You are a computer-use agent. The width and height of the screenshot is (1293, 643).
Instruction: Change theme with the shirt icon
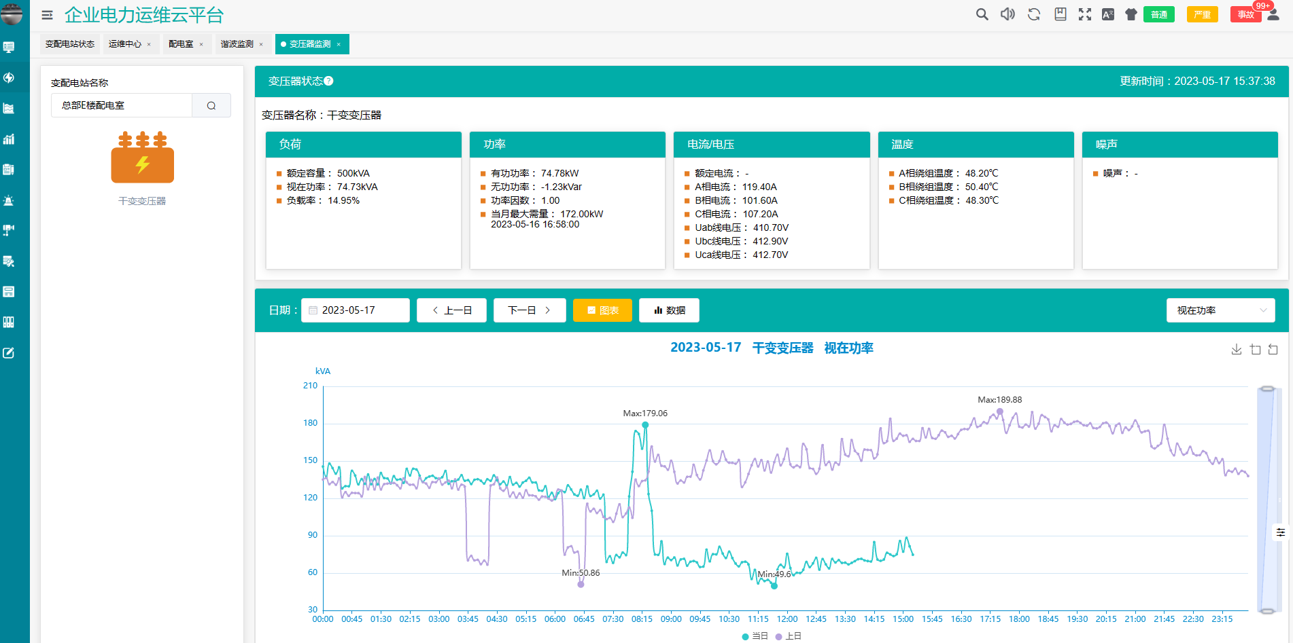point(1131,14)
